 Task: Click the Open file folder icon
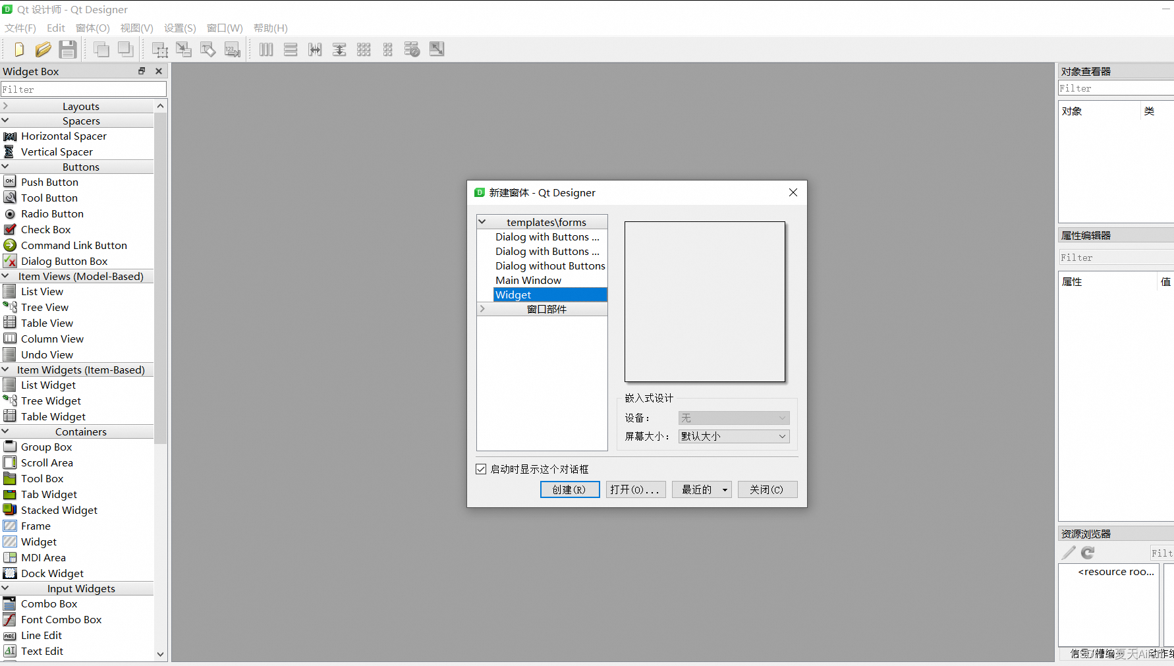tap(43, 49)
